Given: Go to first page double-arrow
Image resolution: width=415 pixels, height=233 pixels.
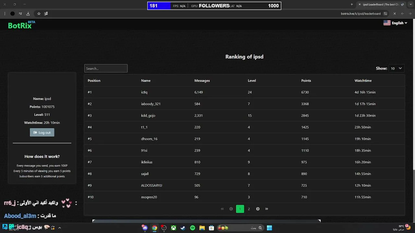Looking at the screenshot, I should pyautogui.click(x=222, y=209).
